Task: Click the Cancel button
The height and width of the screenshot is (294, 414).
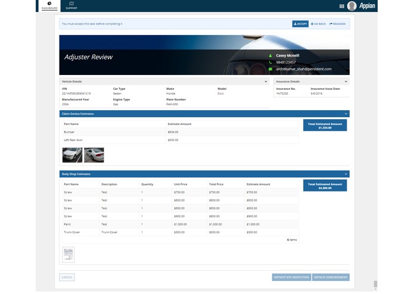Action: (67, 277)
